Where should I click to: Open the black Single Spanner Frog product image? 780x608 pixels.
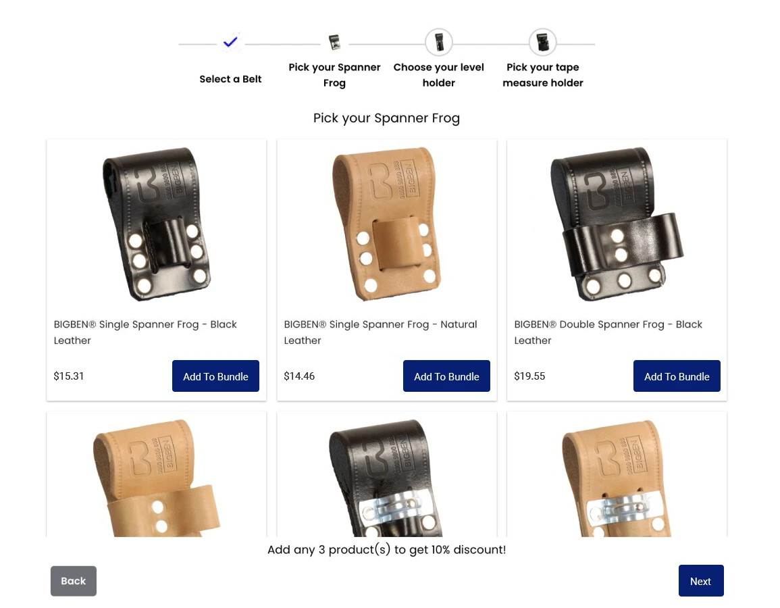pos(156,224)
